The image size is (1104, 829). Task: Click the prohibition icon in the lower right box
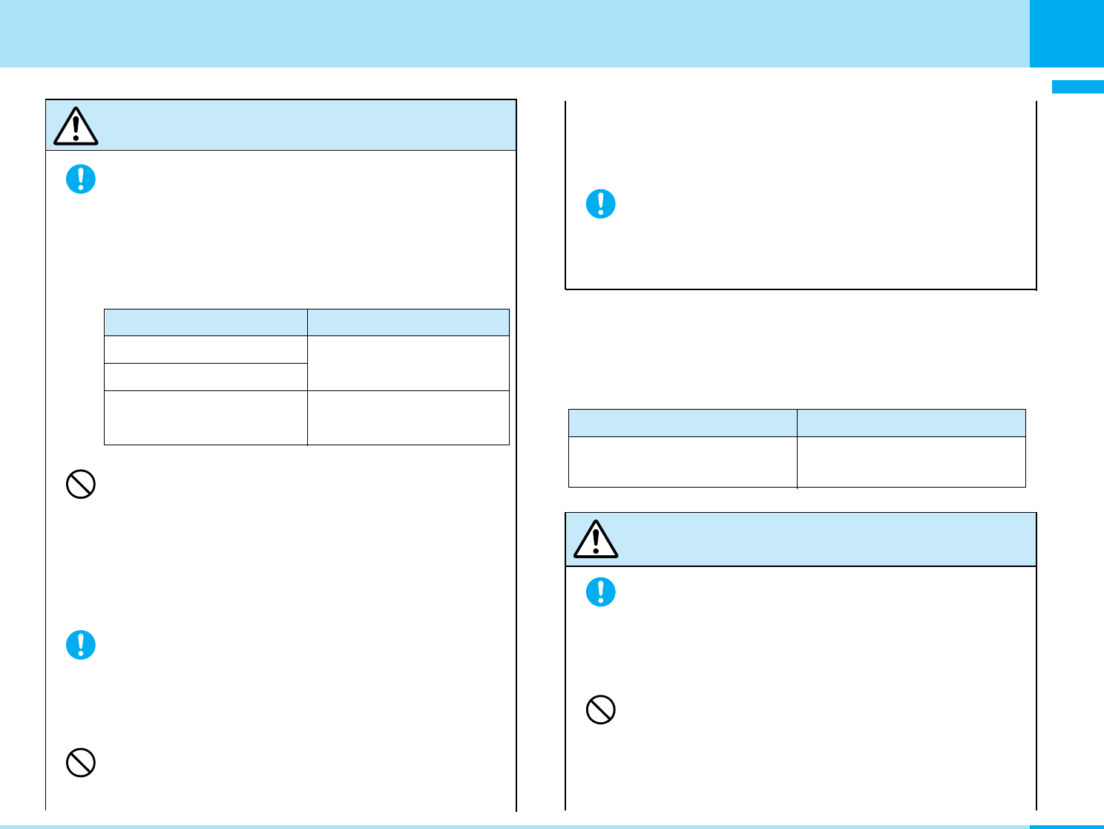click(x=601, y=710)
